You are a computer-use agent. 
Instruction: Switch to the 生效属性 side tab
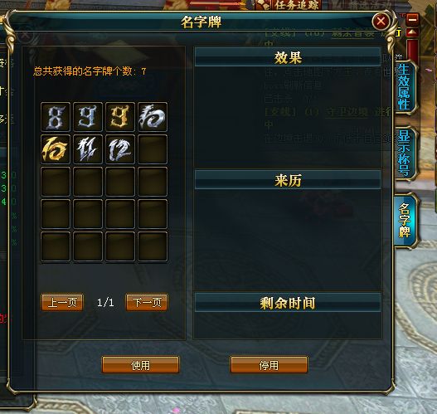[404, 87]
